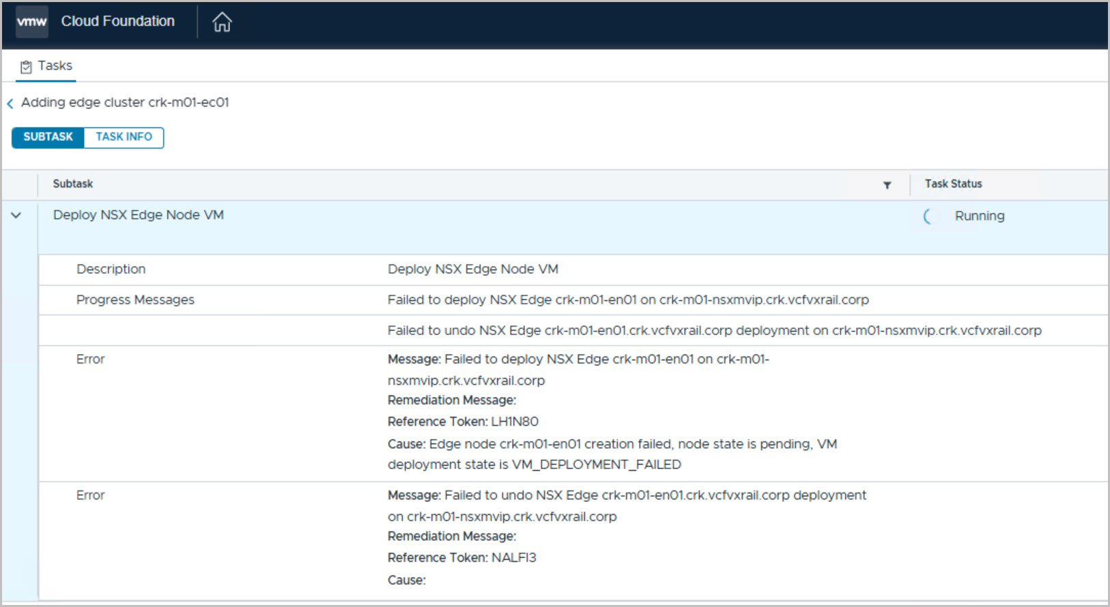
Task: Click the VM_DEPLOYMENT_FAILED cause text
Action: coord(597,464)
